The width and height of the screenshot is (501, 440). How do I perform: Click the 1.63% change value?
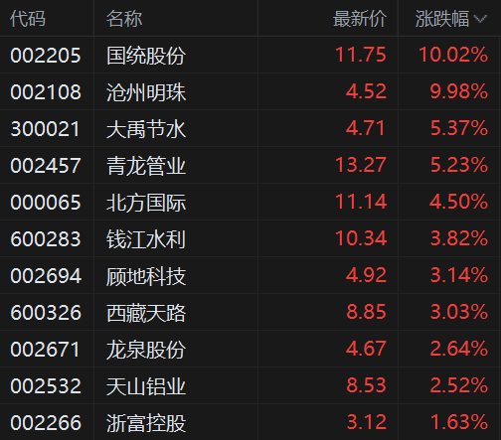pos(459,422)
